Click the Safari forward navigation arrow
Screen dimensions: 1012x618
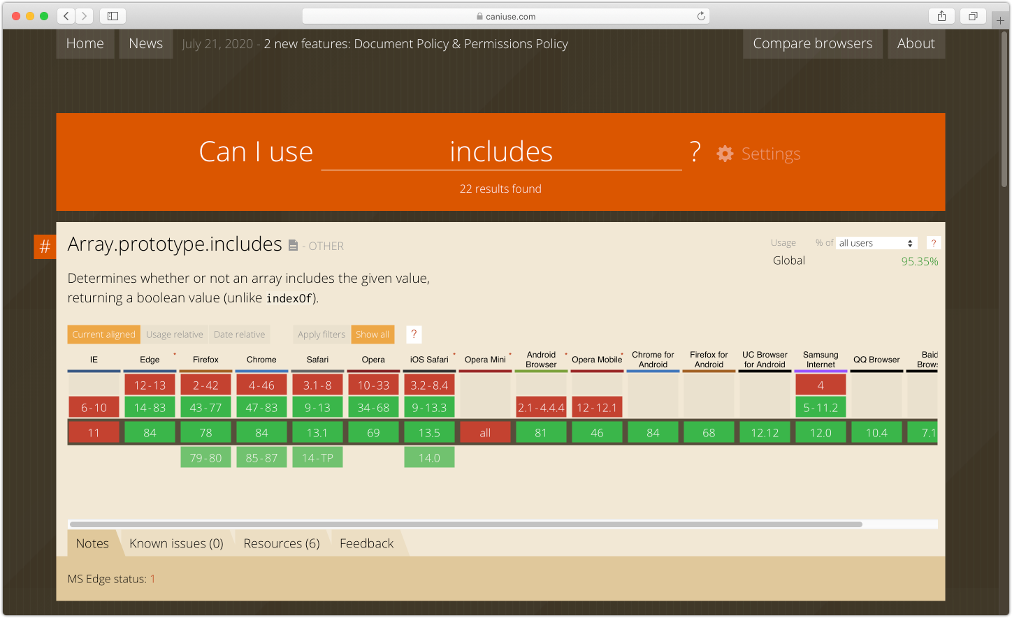click(x=84, y=16)
